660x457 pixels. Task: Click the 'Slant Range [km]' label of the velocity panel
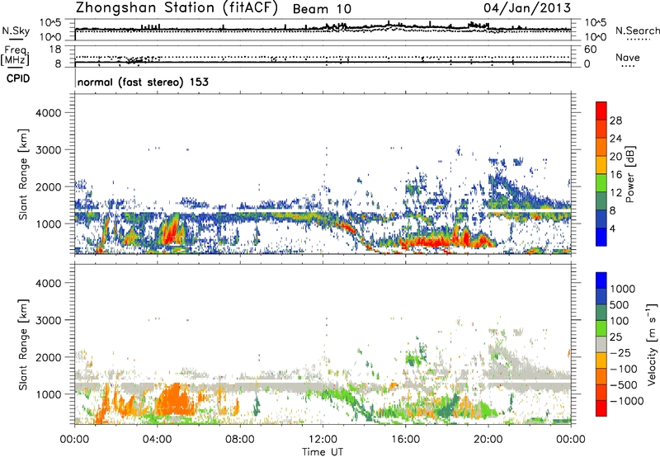(x=23, y=345)
